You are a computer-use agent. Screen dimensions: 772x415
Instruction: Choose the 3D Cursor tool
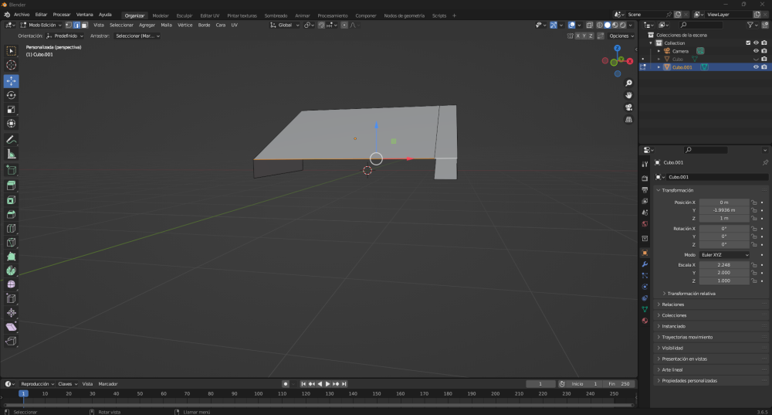tap(12, 66)
